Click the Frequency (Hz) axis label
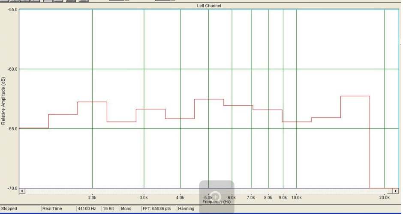Viewport: 403px width, 214px height. pos(217,202)
